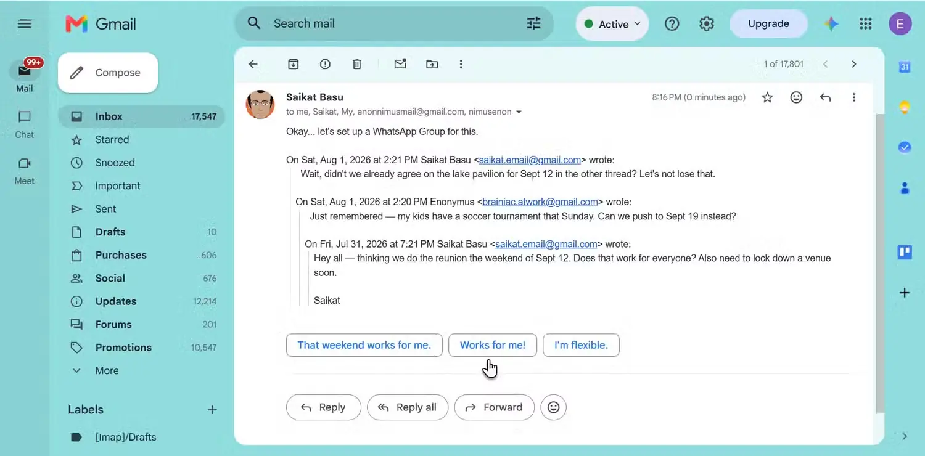The image size is (925, 456).
Task: Add emoji reaction in message header
Action: (797, 97)
